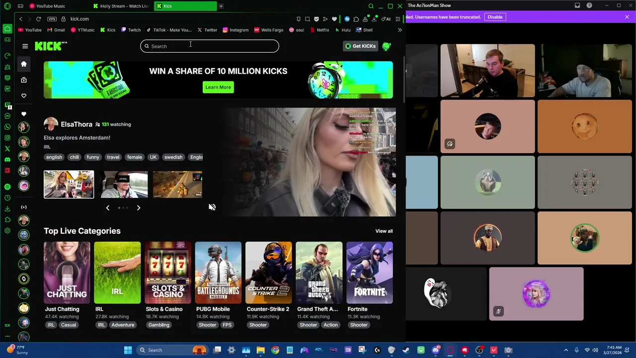
Task: Open Kick hamburger menu
Action: click(25, 46)
